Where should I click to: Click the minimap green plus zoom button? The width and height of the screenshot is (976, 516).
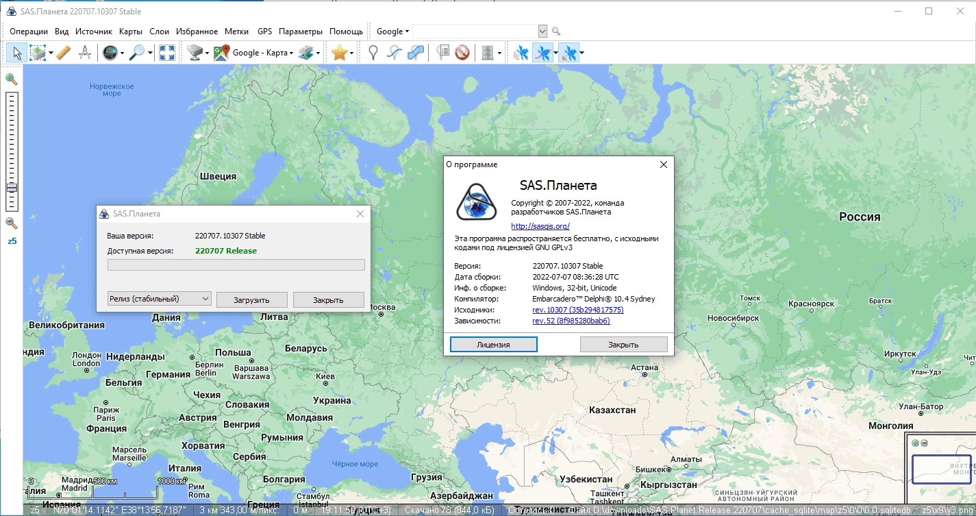916,443
